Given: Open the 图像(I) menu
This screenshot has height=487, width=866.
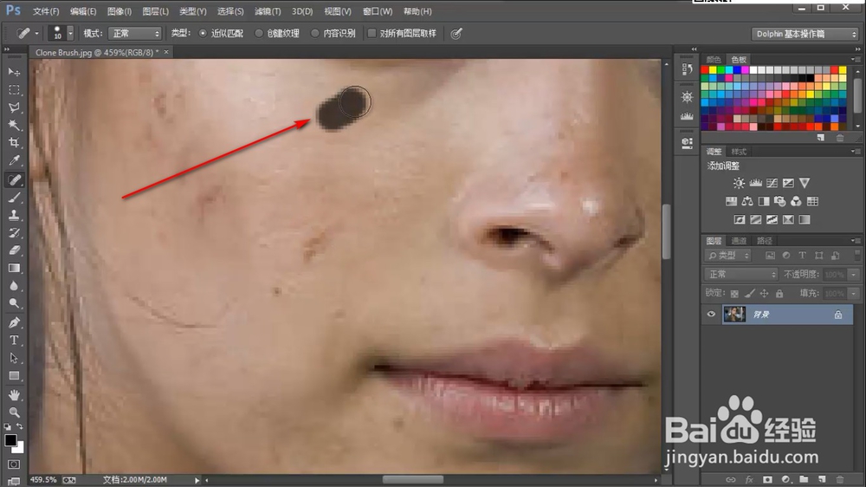Looking at the screenshot, I should point(120,11).
